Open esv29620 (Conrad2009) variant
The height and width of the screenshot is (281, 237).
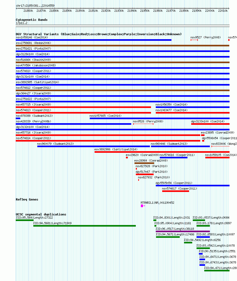[142, 155]
